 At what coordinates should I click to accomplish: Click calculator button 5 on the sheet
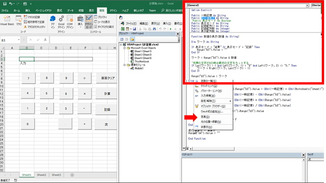click(x=46, y=94)
